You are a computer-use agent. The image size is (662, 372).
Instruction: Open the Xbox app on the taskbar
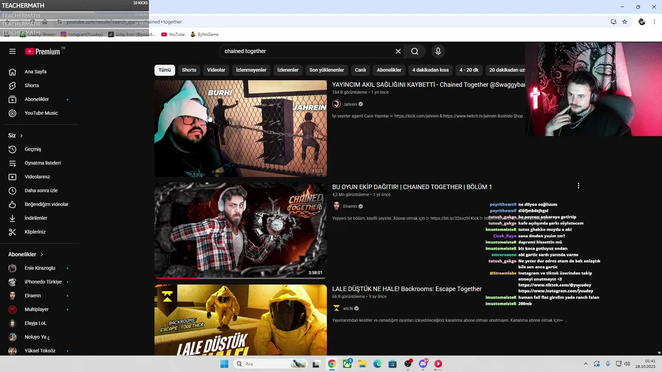pos(347,364)
